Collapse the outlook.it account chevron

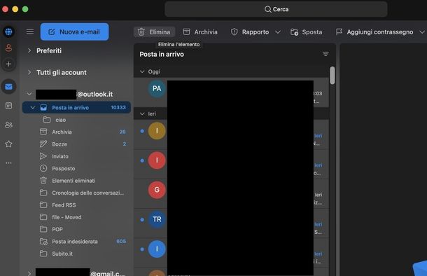point(29,94)
